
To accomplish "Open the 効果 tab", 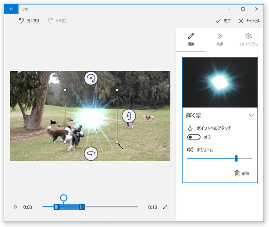I will (x=220, y=40).
